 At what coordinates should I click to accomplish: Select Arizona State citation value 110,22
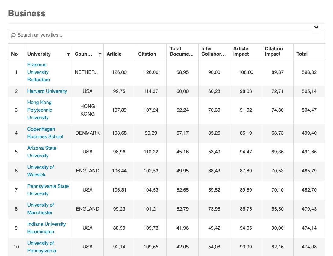click(151, 152)
